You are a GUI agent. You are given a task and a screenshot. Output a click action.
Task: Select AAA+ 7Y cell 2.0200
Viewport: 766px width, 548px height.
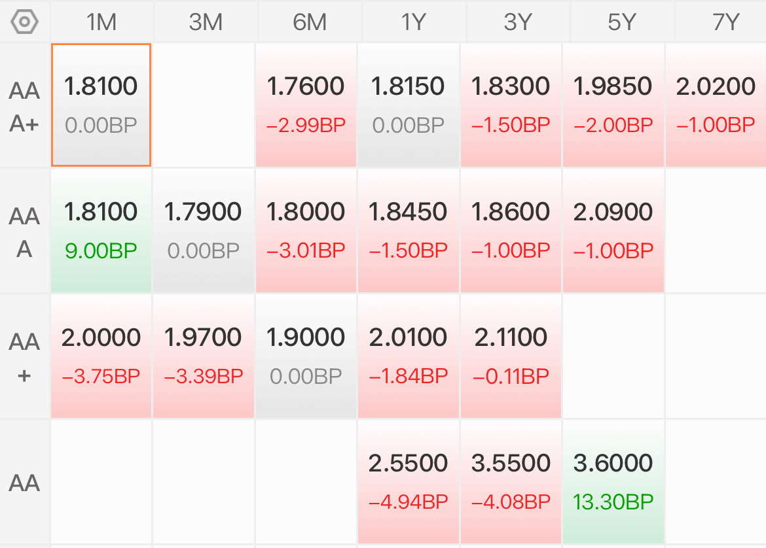pos(716,105)
